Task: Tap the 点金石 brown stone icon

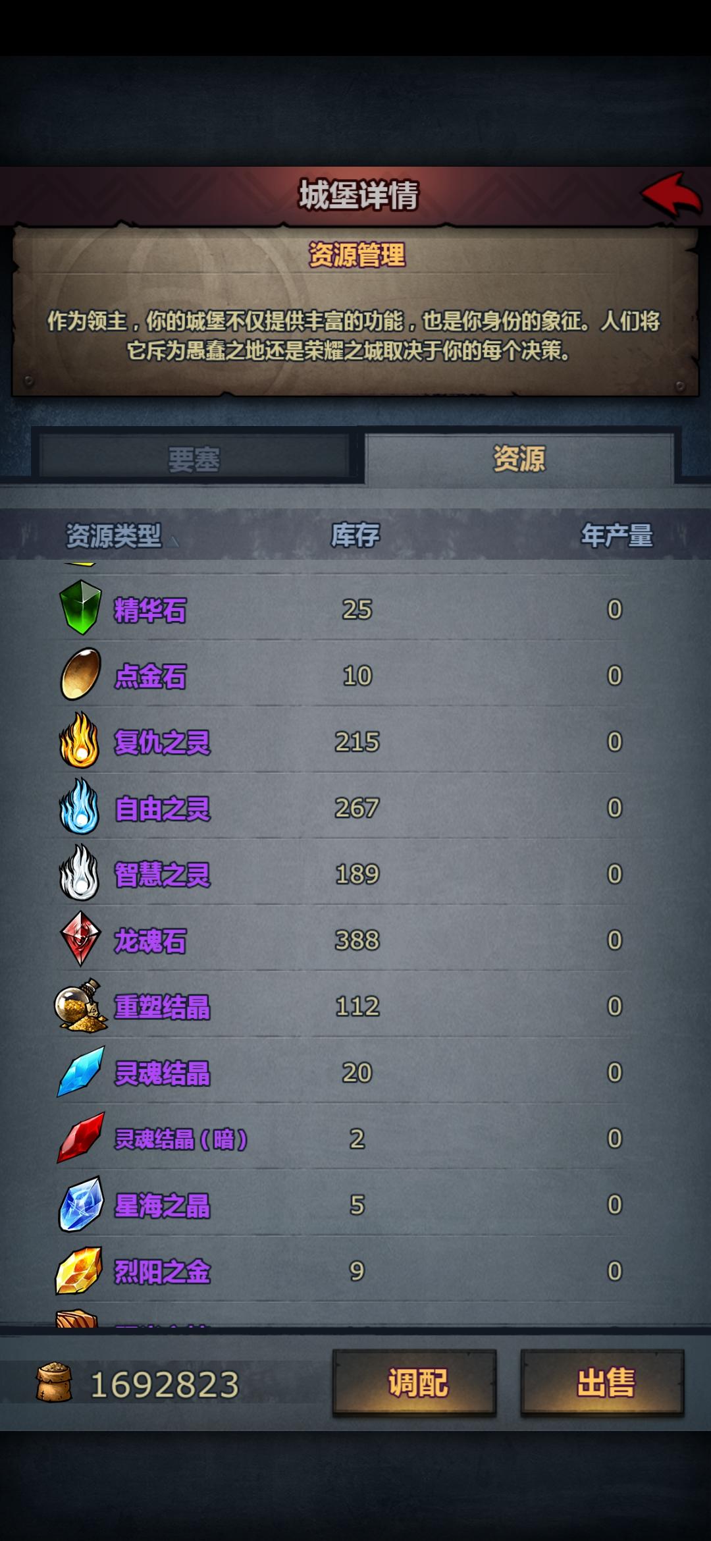Action: [x=80, y=674]
